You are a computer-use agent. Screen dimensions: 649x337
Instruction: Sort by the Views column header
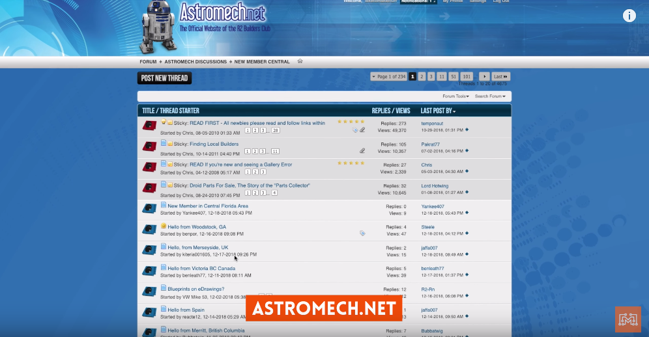coord(403,111)
